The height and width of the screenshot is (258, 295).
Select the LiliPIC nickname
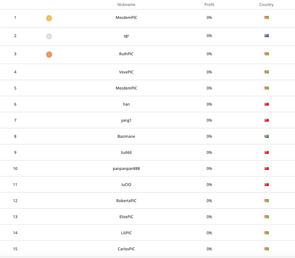[126, 233]
